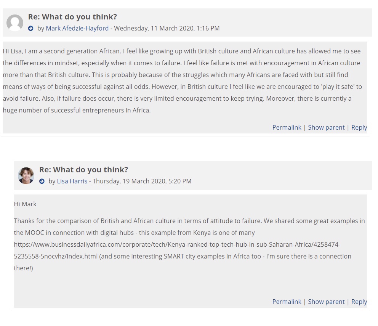Open Mark Afedzie-Hayford's profile link
378x326 pixels.
77,28
